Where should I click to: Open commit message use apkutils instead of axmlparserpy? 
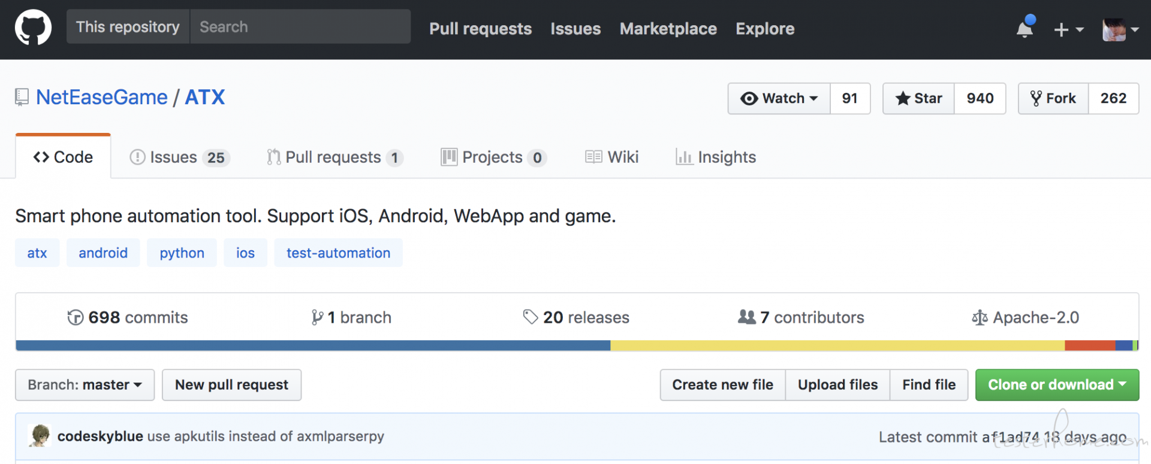(x=266, y=436)
